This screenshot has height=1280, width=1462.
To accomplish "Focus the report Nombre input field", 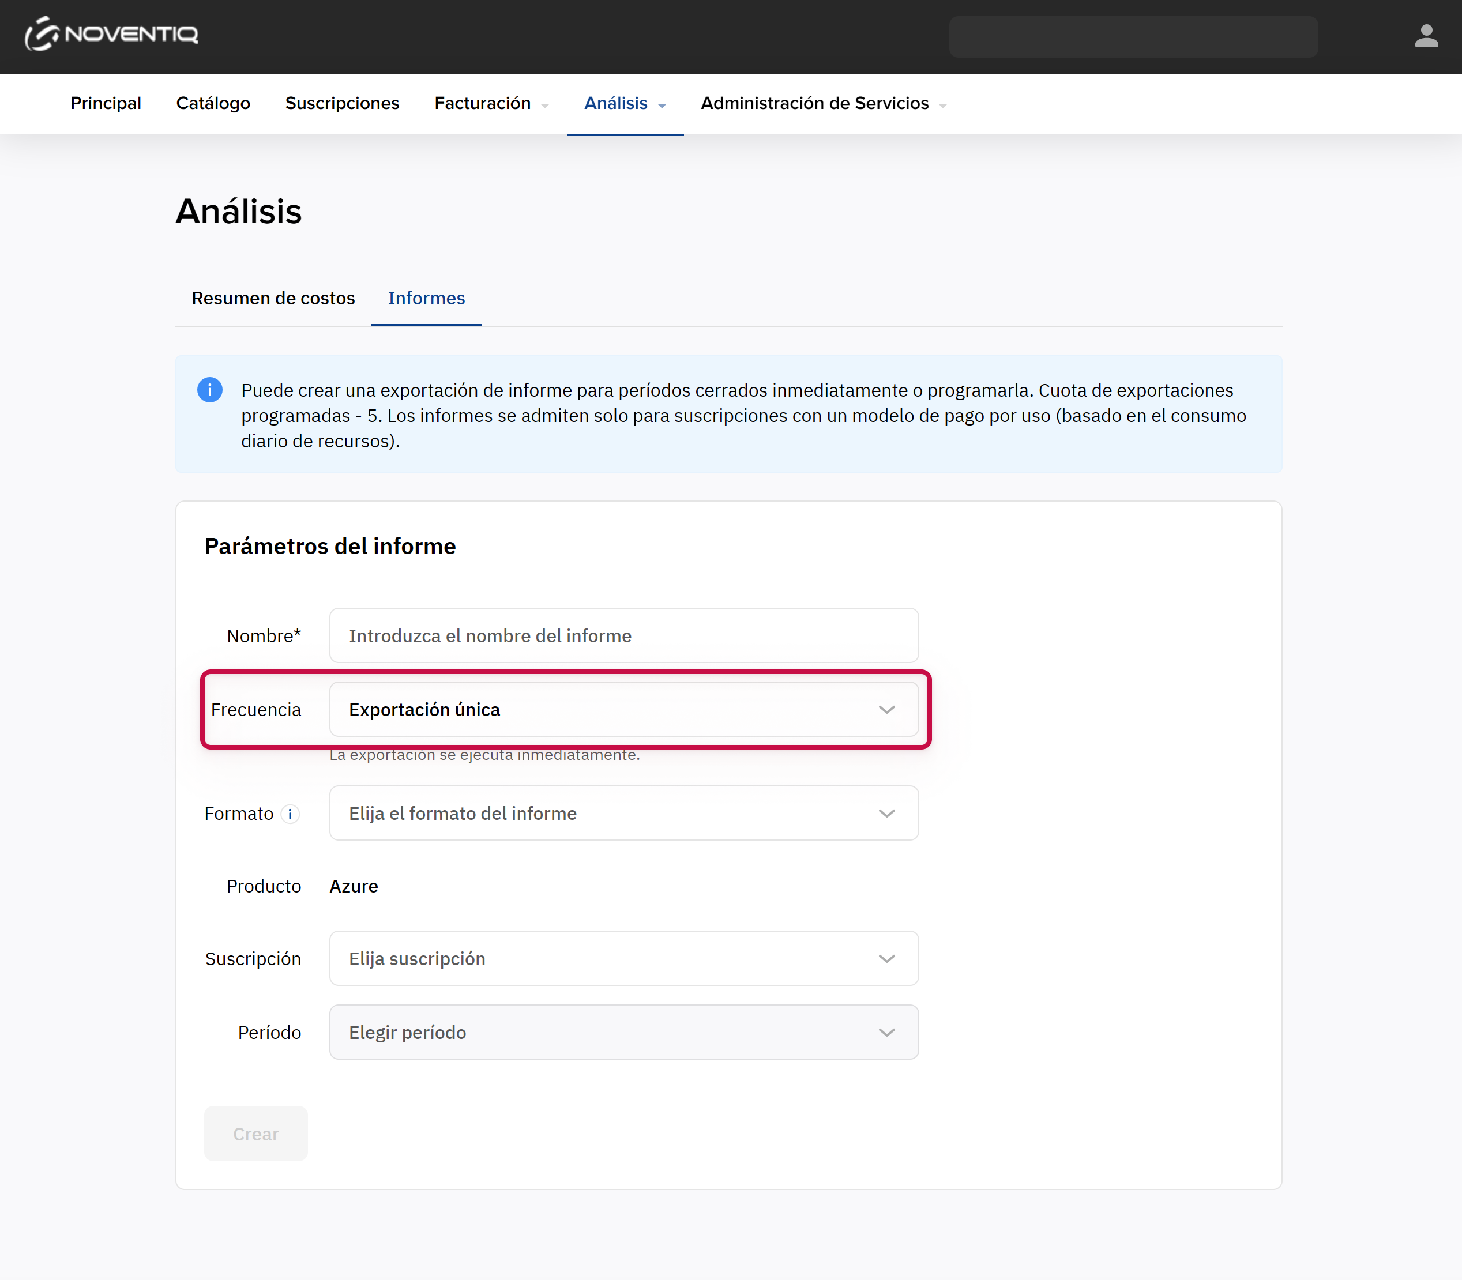I will point(623,636).
